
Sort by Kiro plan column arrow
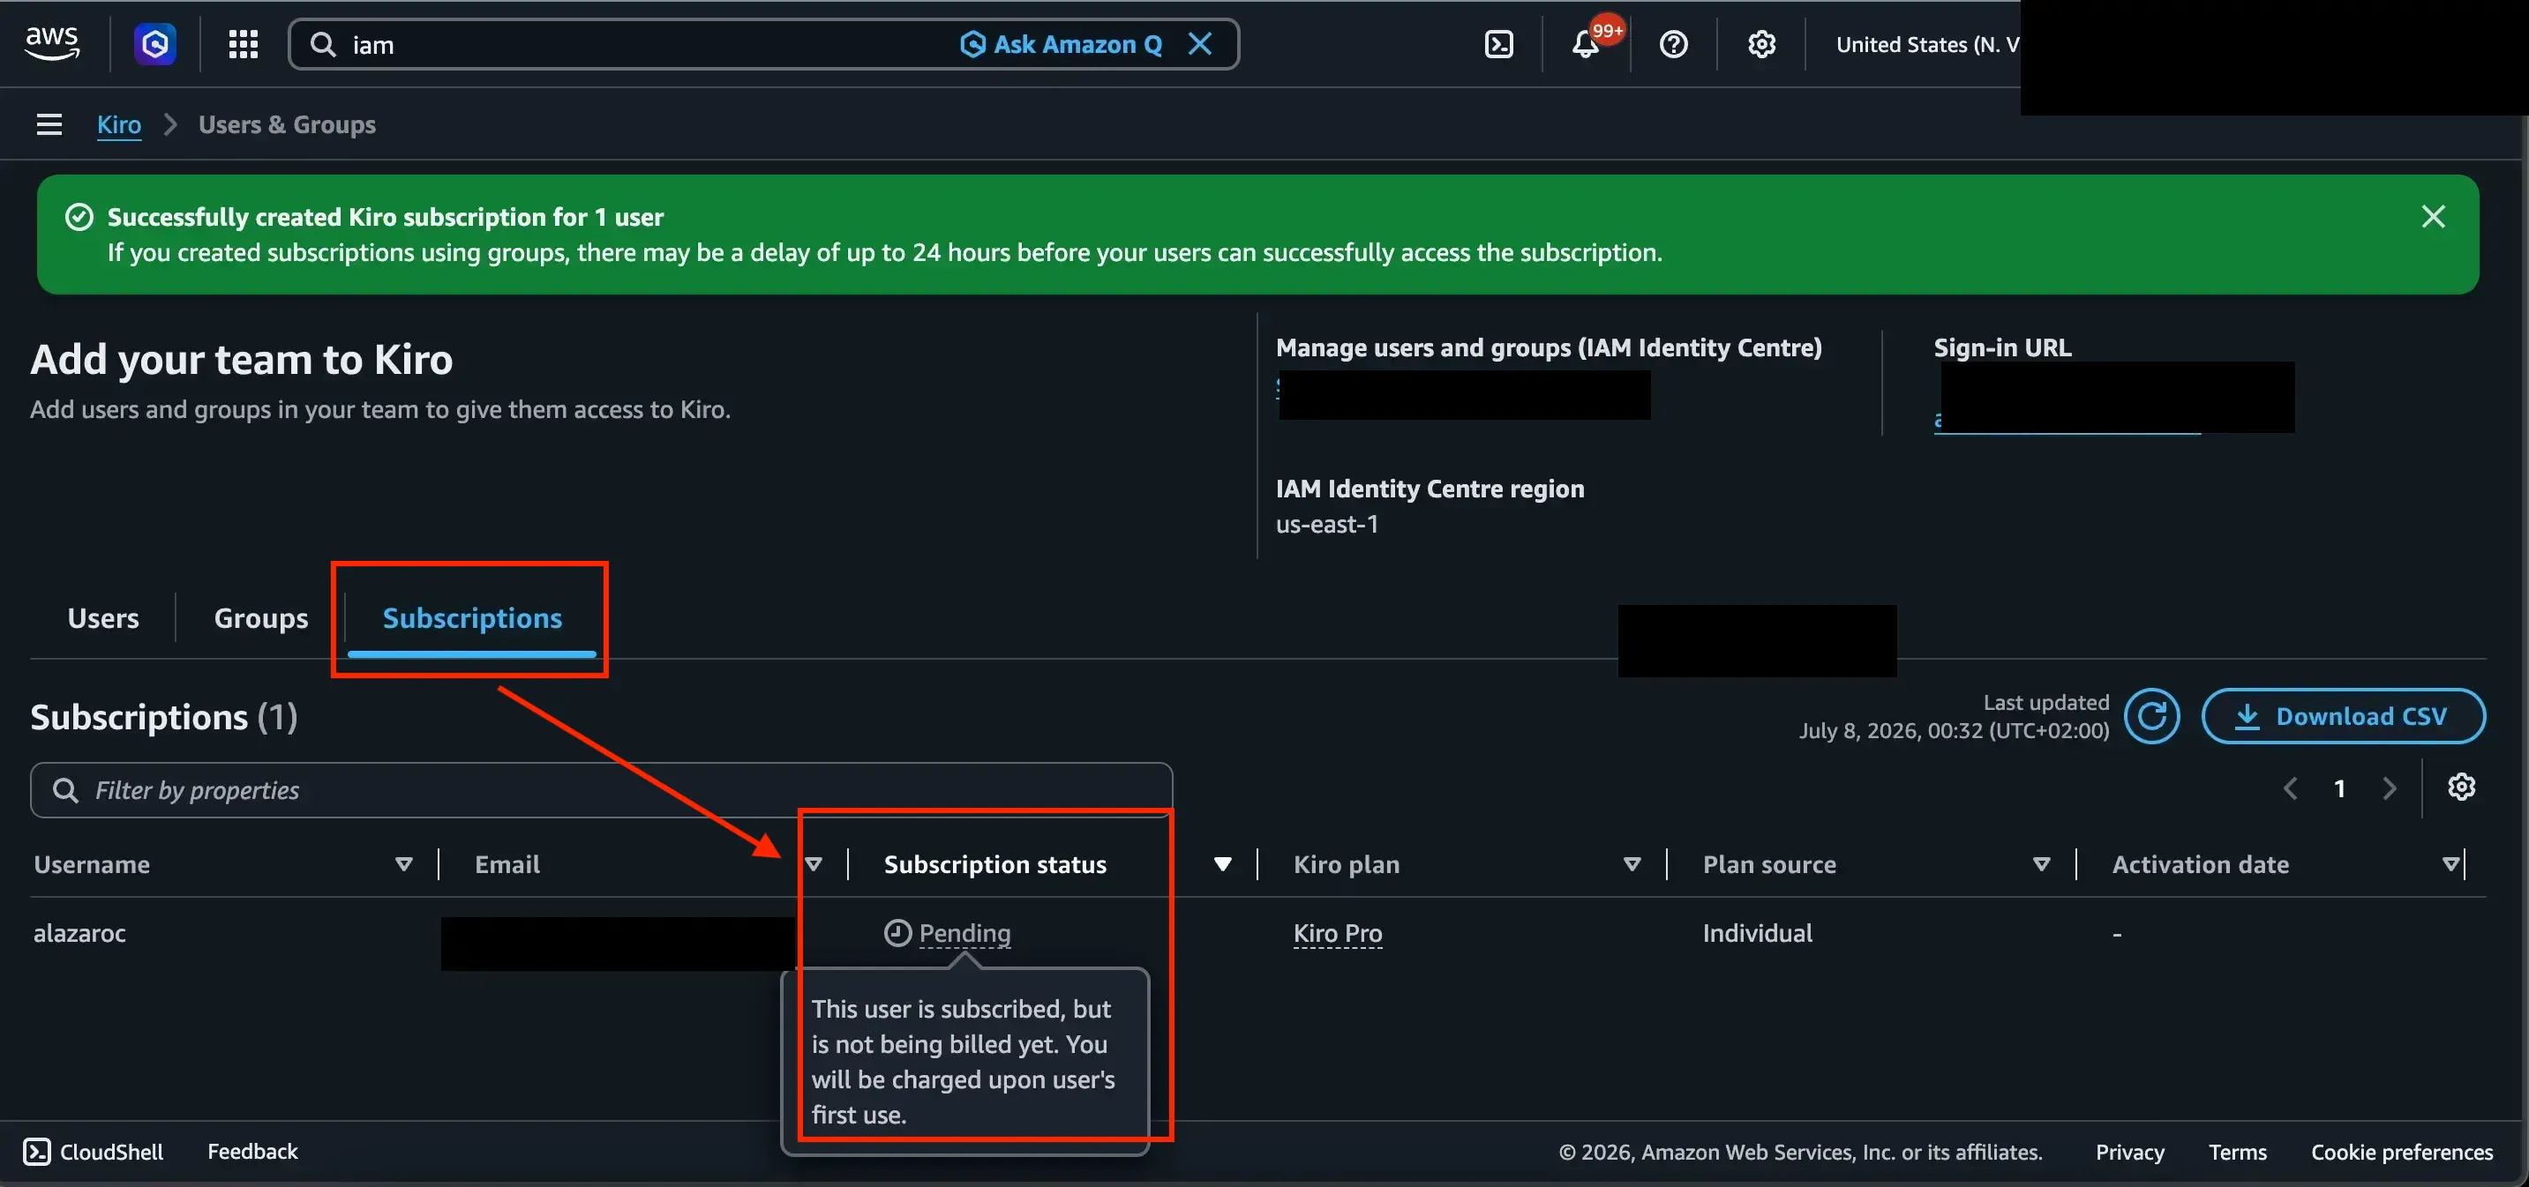click(1632, 863)
